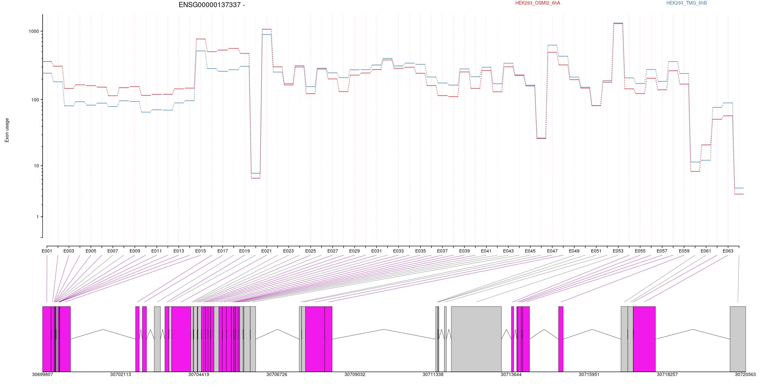
Task: Click exon label E039
Action: 464,251
